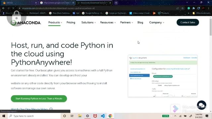
Task: Click the PythonAnywhere dashboard preview image
Action: click(163, 76)
